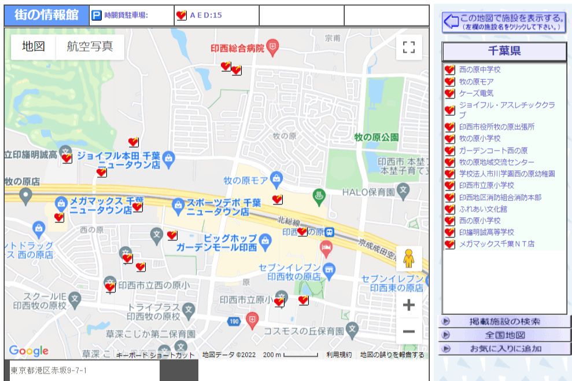Image resolution: width=572 pixels, height=381 pixels.
Task: Click the 千葉県 header
Action: [504, 51]
